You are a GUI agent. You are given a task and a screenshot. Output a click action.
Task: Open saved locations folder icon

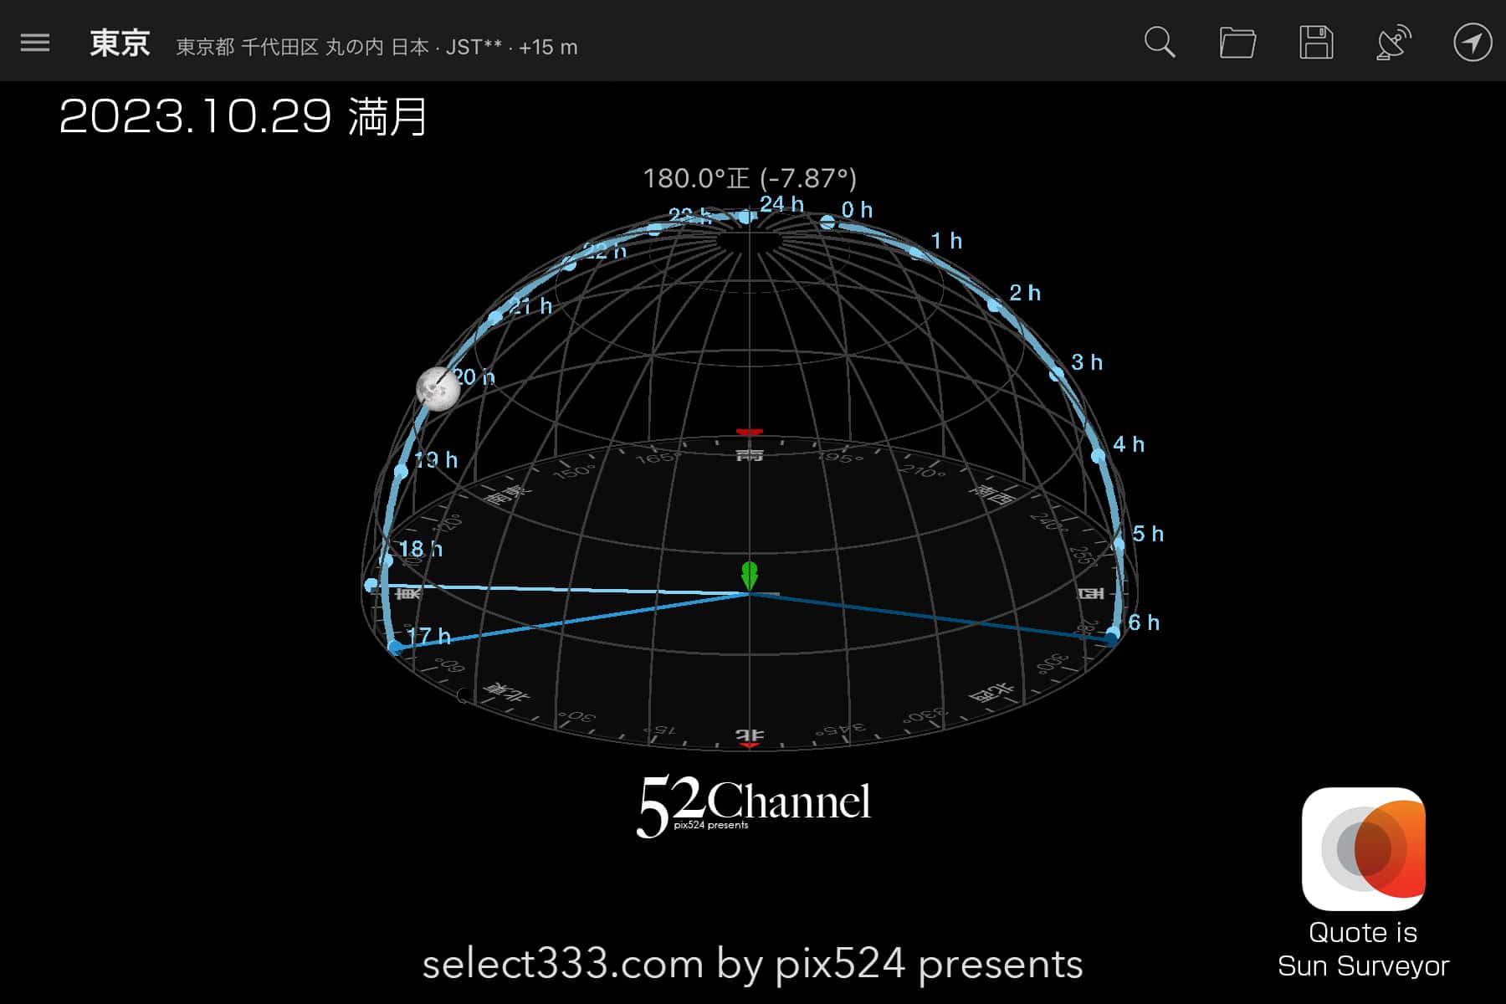click(x=1237, y=43)
